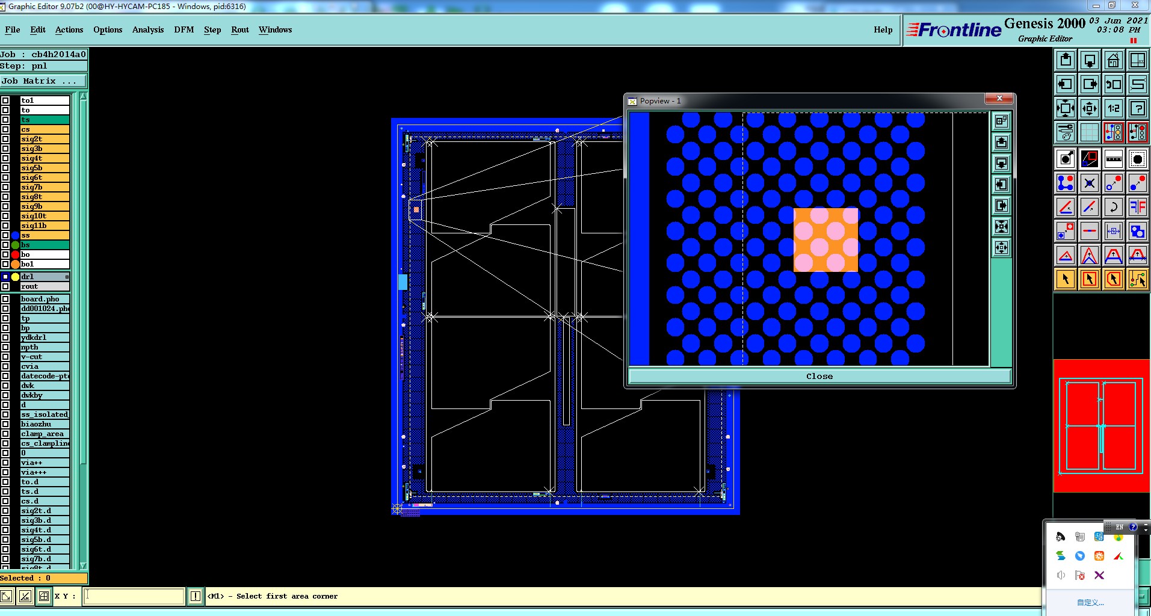
Task: Click the zoom in icon in main toolbar
Action: pyautogui.click(x=1066, y=108)
